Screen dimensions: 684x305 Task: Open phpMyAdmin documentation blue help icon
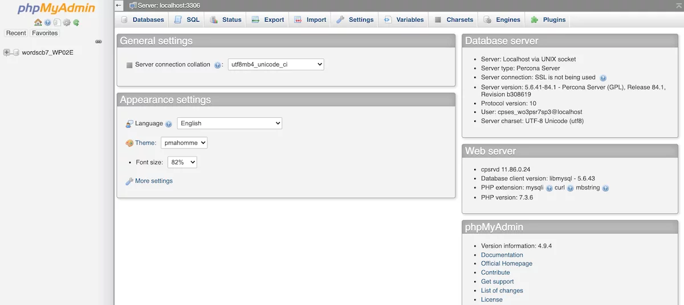coord(48,23)
